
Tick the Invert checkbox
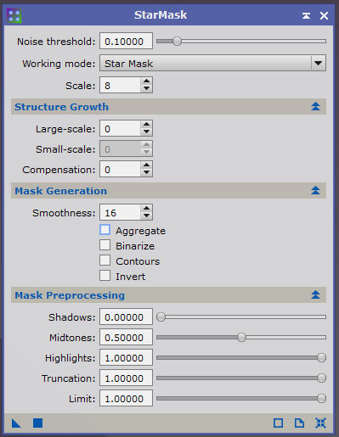click(x=105, y=276)
